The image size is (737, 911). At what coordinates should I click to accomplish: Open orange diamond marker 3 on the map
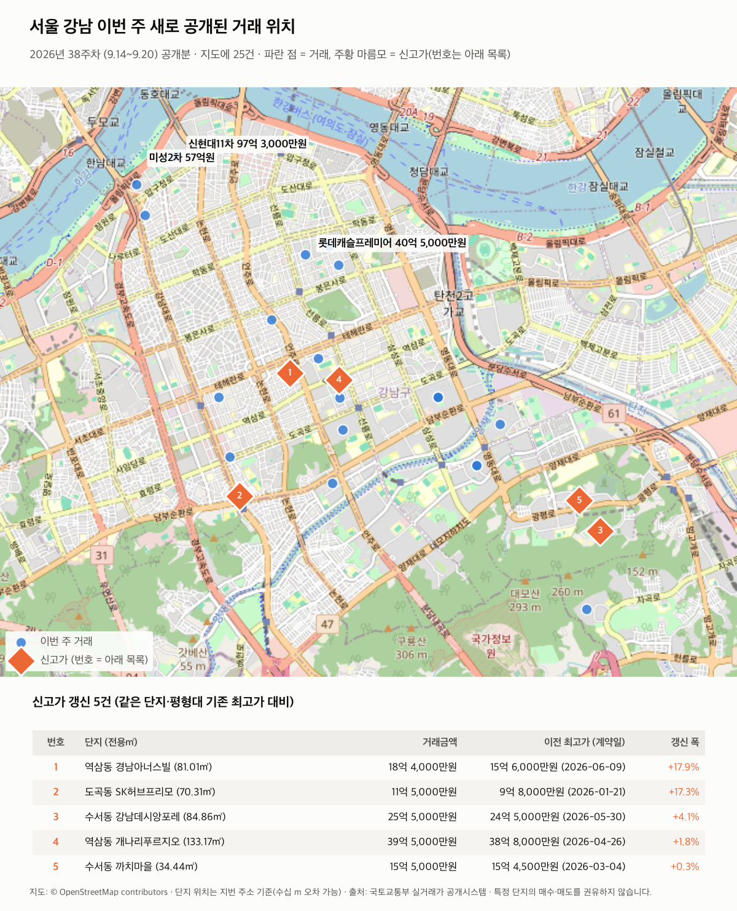pyautogui.click(x=600, y=530)
